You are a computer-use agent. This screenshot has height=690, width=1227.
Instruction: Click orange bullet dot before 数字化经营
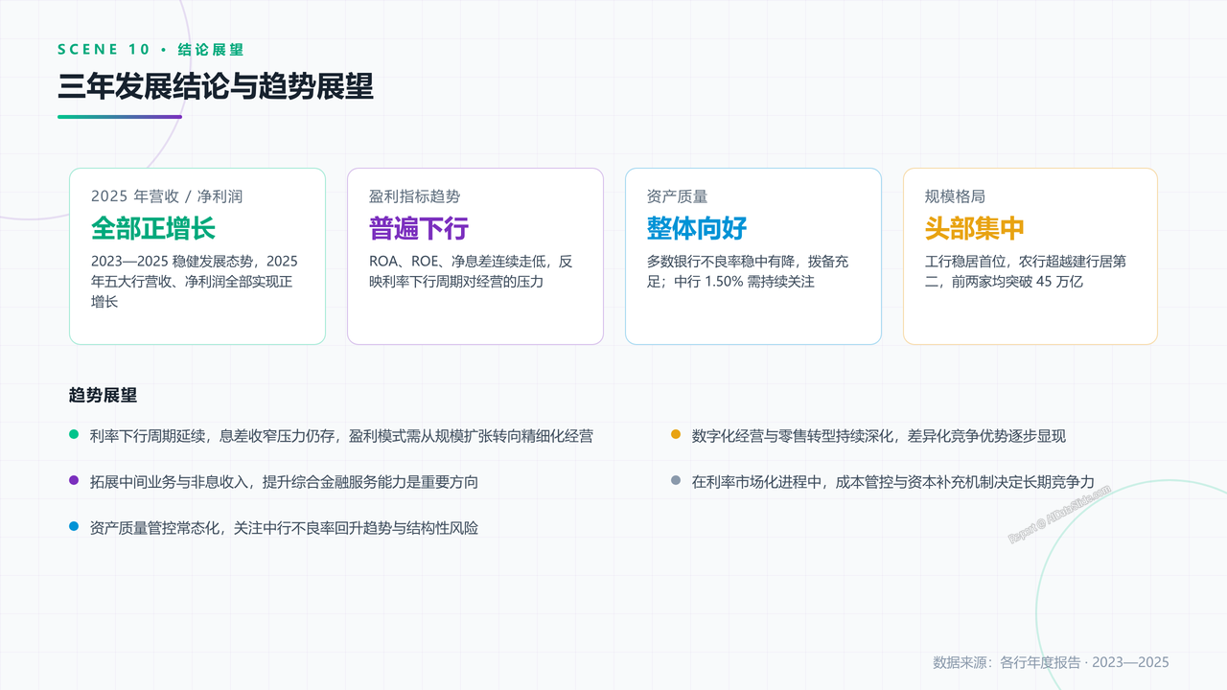(x=676, y=434)
